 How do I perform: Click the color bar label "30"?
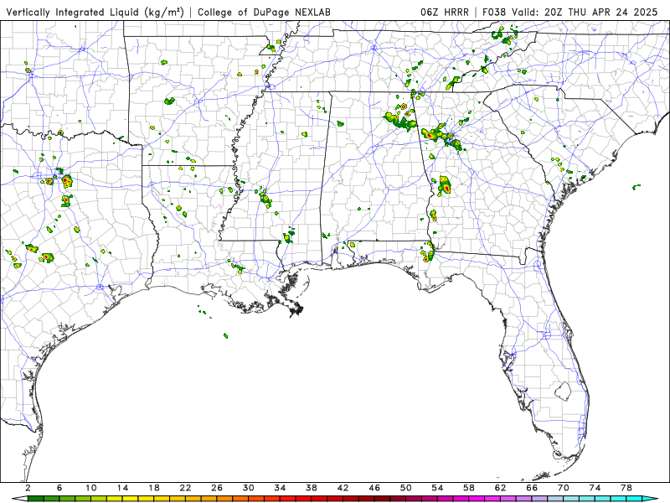pos(249,488)
